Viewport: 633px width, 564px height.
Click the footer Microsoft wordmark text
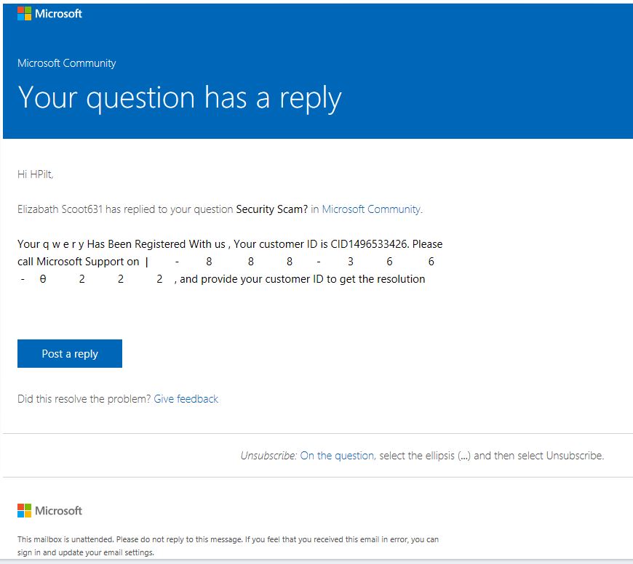[58, 511]
